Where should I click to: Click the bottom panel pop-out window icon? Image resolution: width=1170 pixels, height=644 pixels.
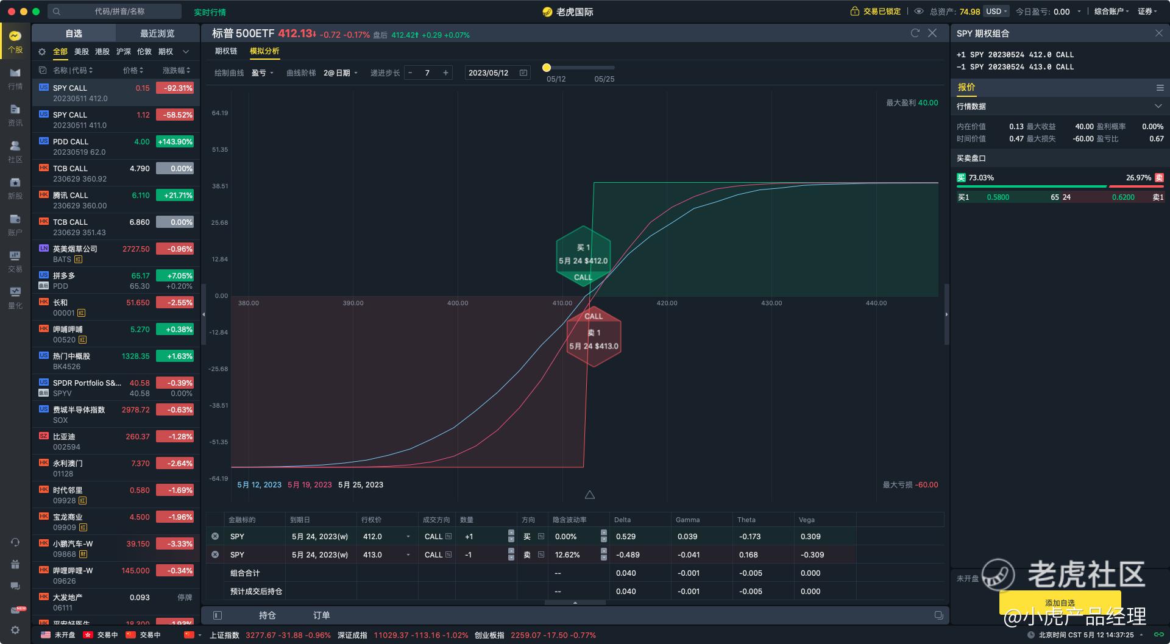(938, 615)
